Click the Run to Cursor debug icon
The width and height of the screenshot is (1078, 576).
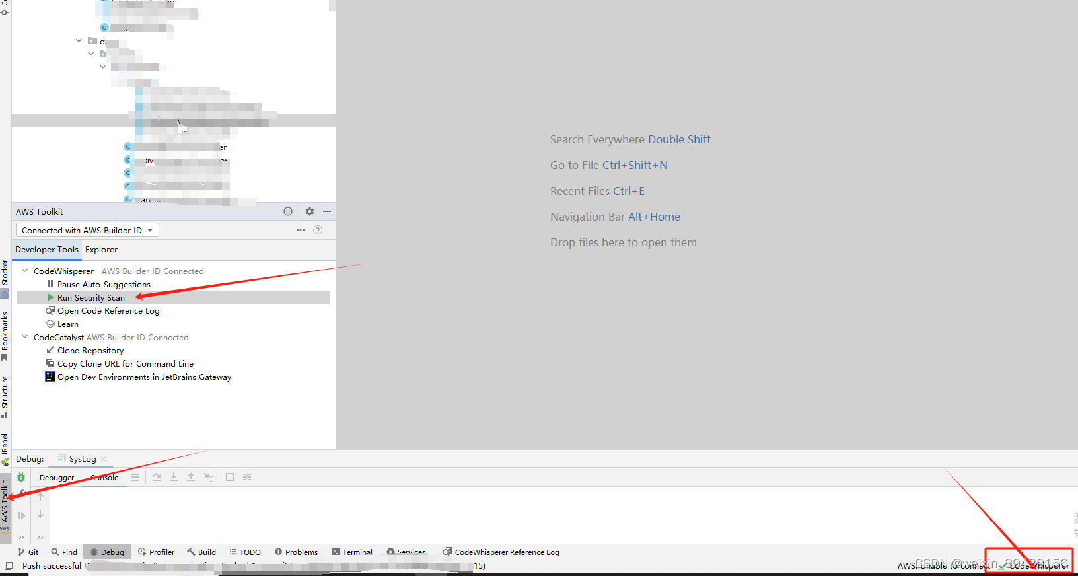pos(209,477)
